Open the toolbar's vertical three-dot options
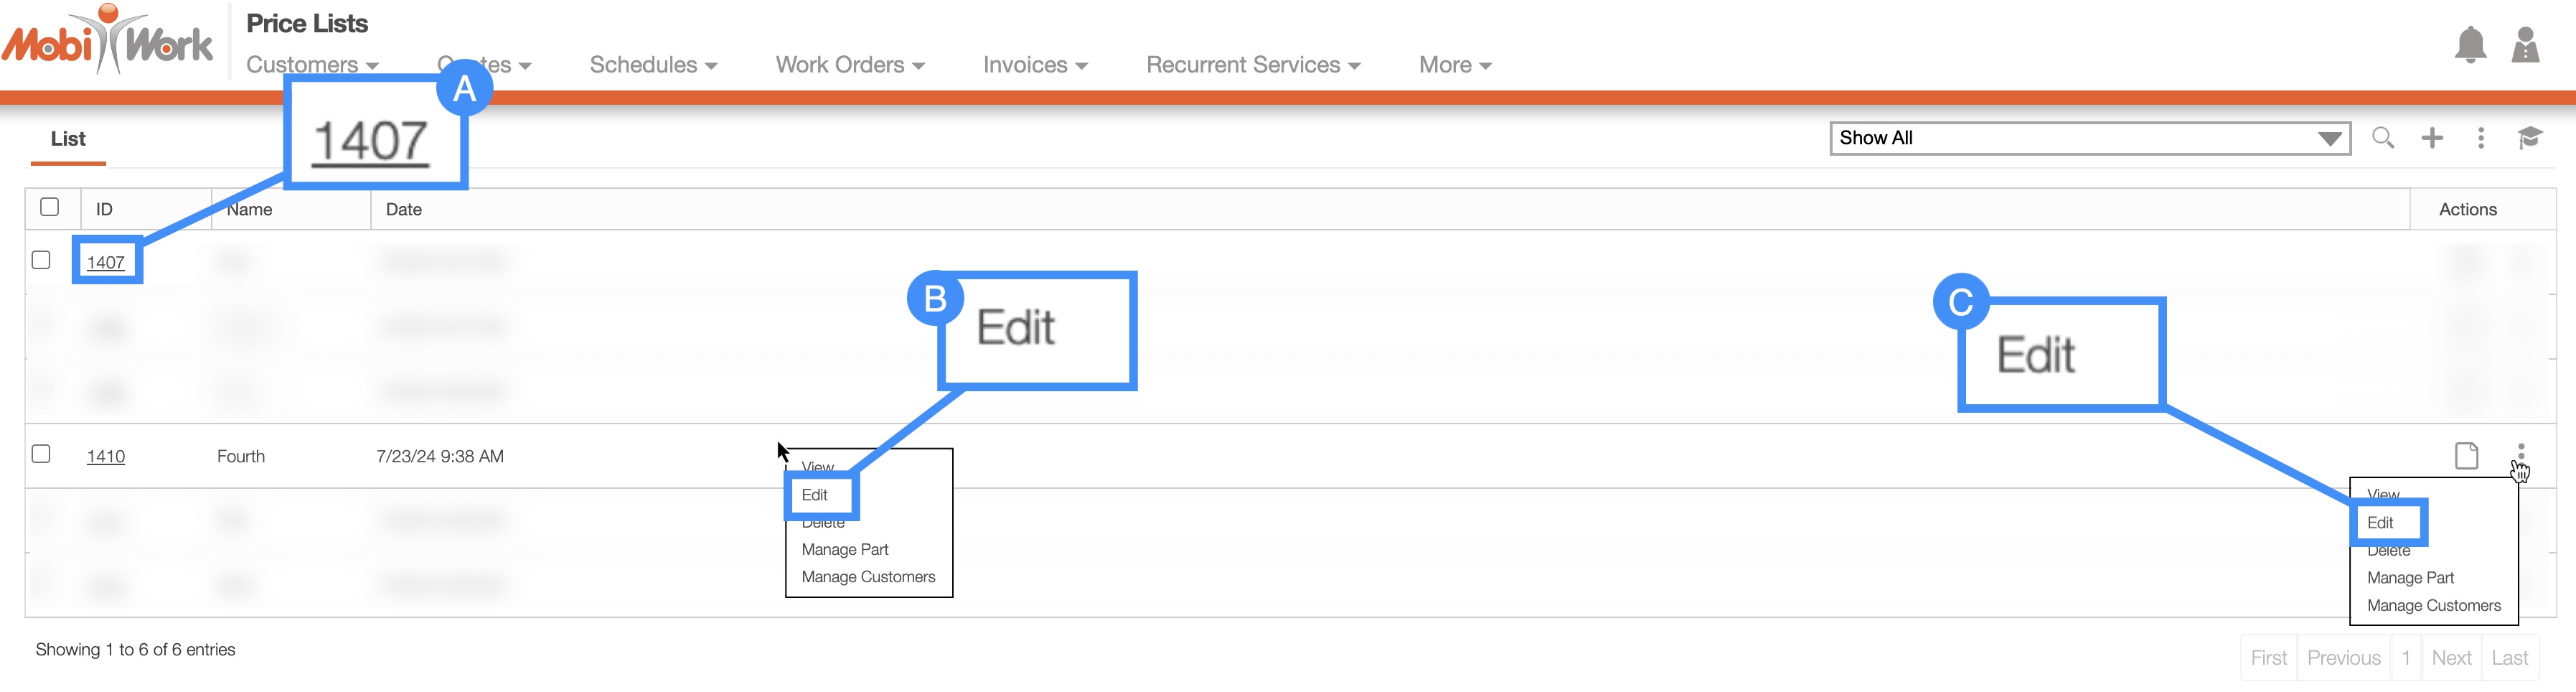The height and width of the screenshot is (692, 2576). coord(2481,138)
